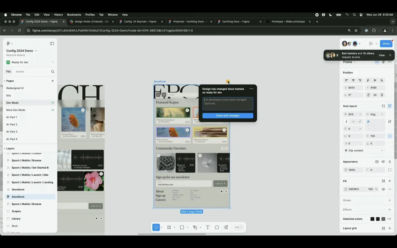
Task: Toggle auto layout active icon
Action: coord(390,106)
